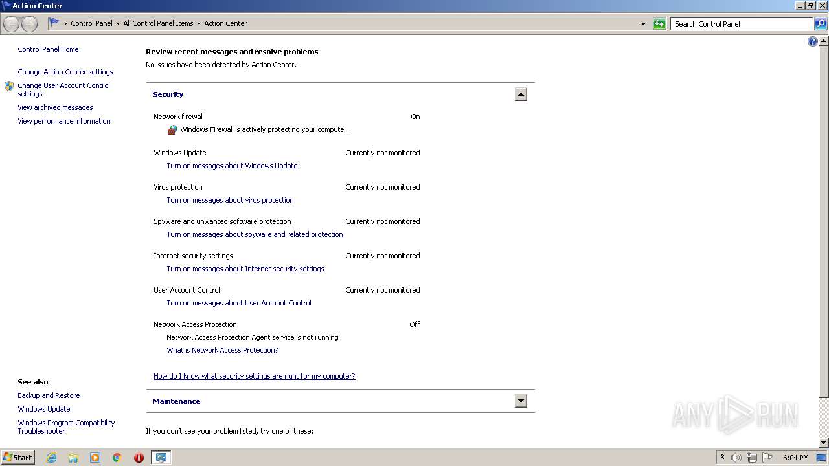This screenshot has height=466, width=829.
Task: Open View performance information
Action: 64,121
